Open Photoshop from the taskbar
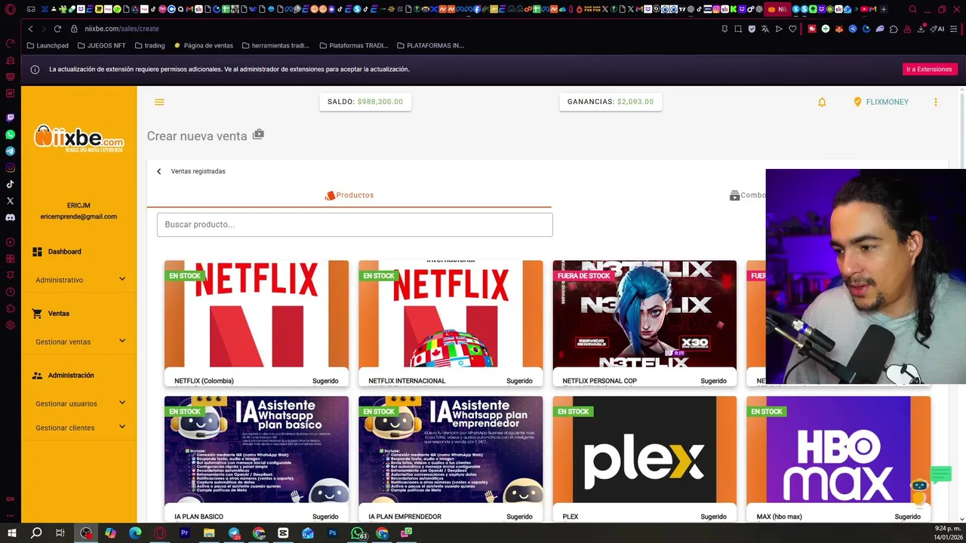Viewport: 966px width, 543px height. tap(332, 533)
